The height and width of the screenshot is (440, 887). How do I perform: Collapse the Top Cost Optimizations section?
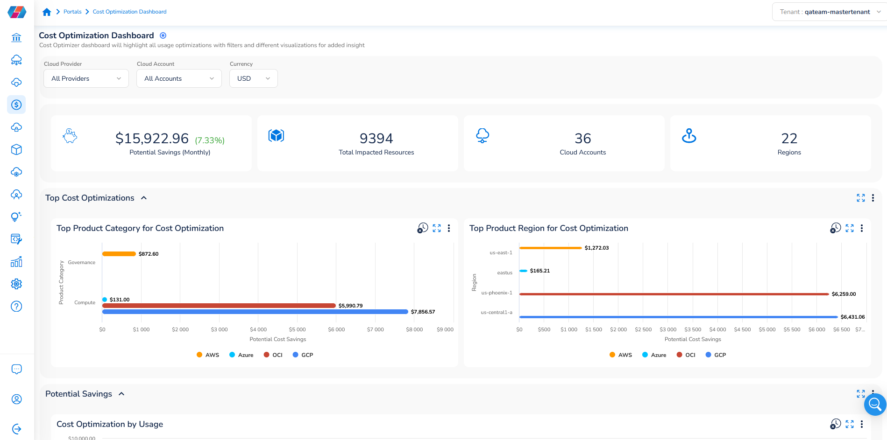tap(144, 198)
